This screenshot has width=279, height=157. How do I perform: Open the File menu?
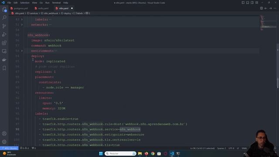9,3
